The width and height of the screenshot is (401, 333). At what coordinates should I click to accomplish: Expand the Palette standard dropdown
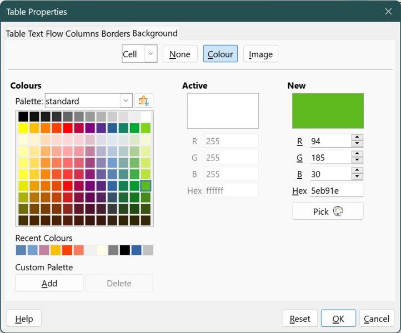pos(126,101)
